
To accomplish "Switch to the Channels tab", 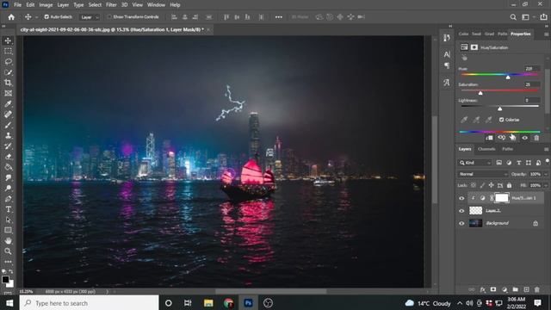I will (486, 149).
